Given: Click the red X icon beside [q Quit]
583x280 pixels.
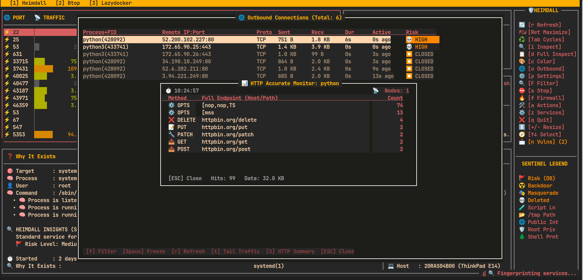Looking at the screenshot, I should 522,120.
